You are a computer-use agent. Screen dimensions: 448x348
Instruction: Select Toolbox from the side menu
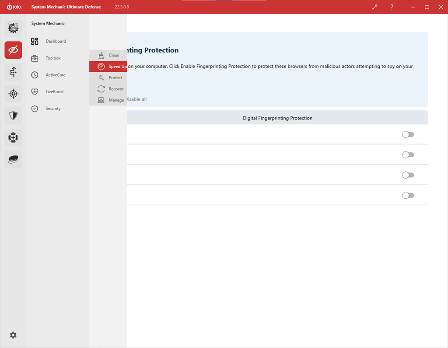pyautogui.click(x=53, y=58)
